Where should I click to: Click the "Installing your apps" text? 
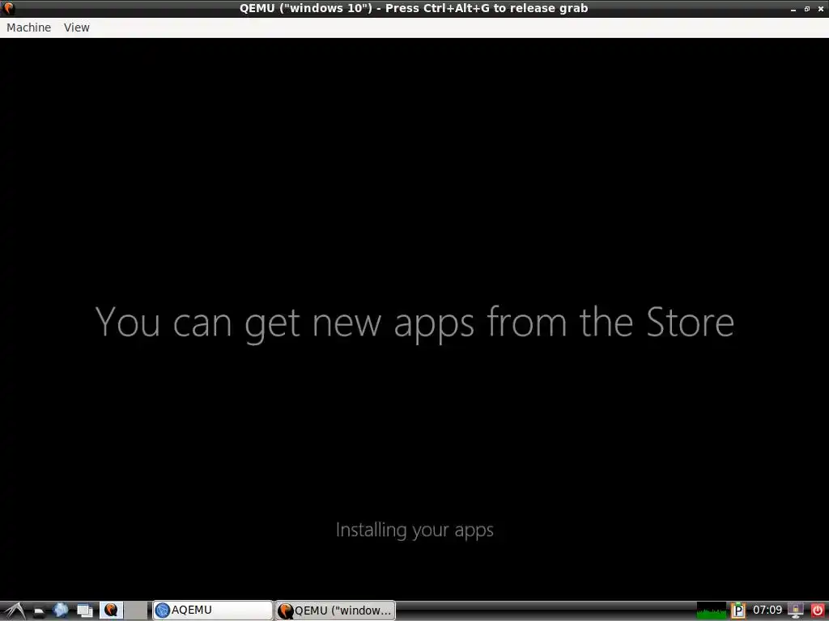pyautogui.click(x=414, y=530)
